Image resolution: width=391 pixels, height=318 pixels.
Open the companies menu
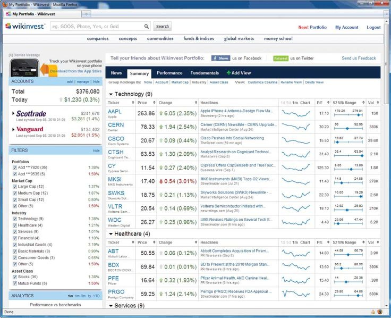[x=98, y=38]
